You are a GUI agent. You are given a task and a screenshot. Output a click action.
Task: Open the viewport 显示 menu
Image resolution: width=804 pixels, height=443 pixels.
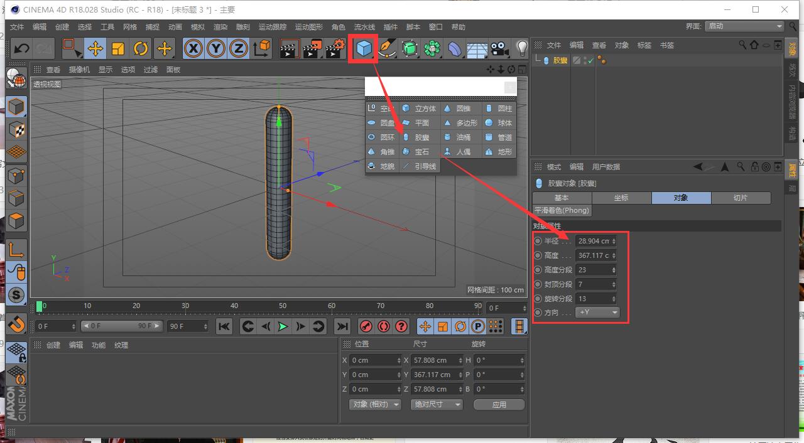point(106,70)
